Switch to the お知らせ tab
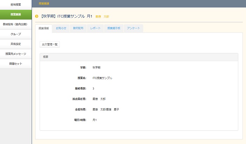The height and width of the screenshot is (144, 246). pyautogui.click(x=61, y=28)
